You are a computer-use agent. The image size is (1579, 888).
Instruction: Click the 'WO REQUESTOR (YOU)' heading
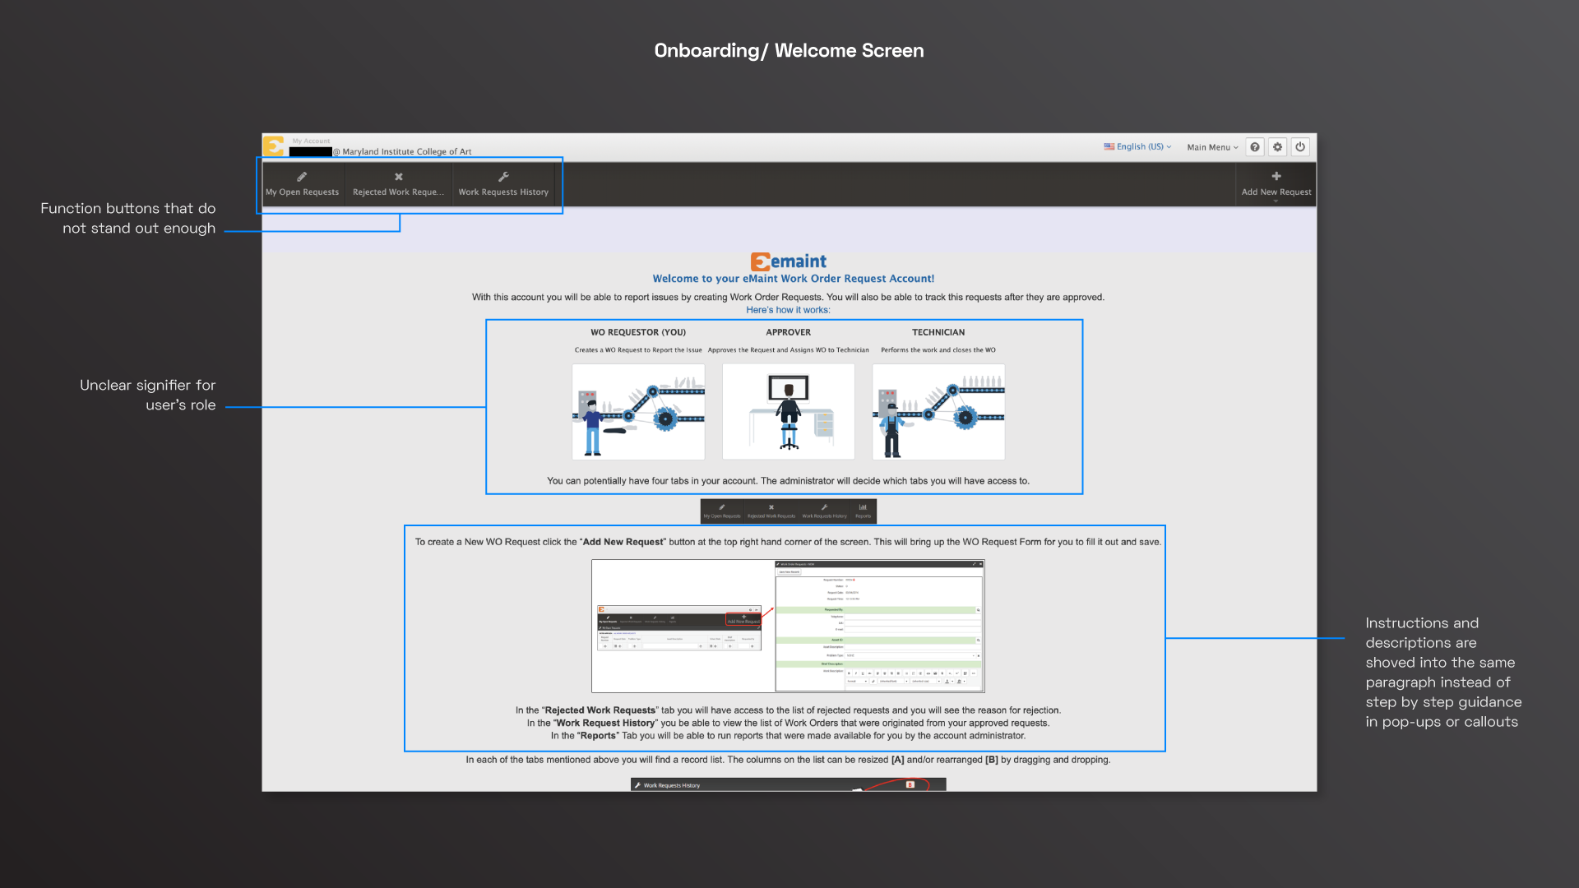point(638,333)
